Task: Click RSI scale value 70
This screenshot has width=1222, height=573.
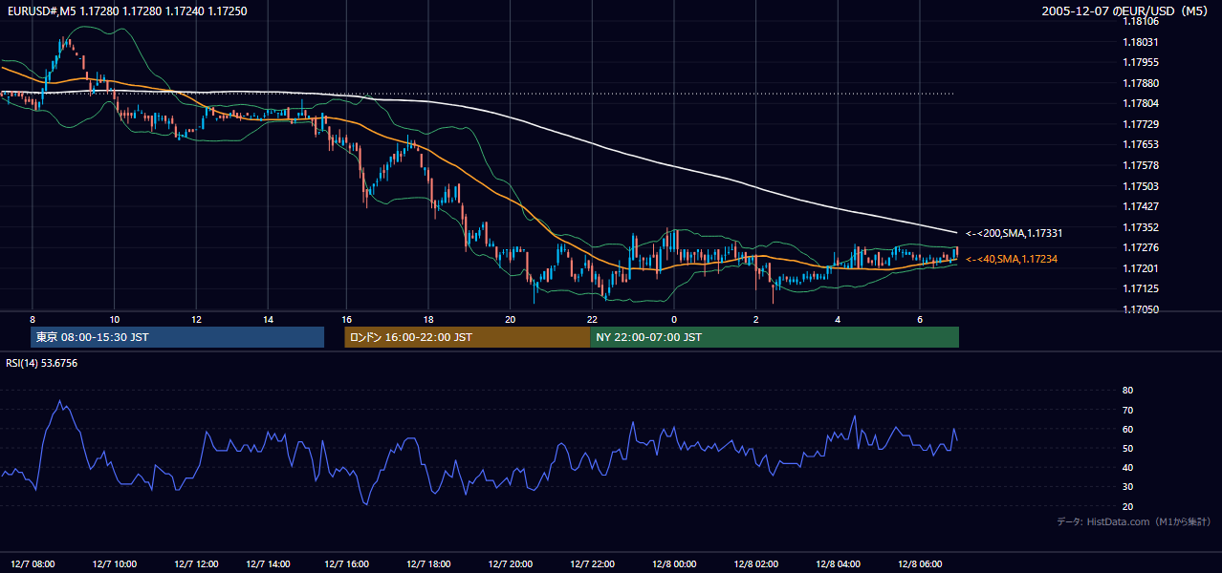Action: tap(1127, 410)
